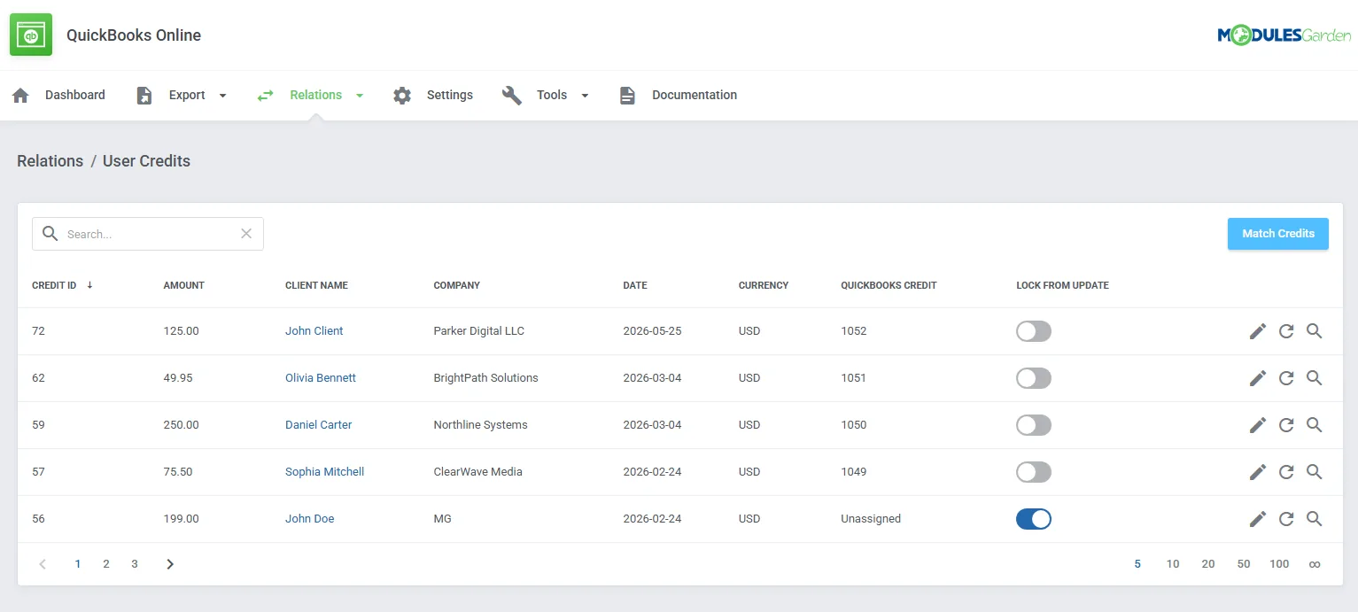Expand the Relations dropdown arrow
Viewport: 1358px width, 612px height.
(360, 96)
